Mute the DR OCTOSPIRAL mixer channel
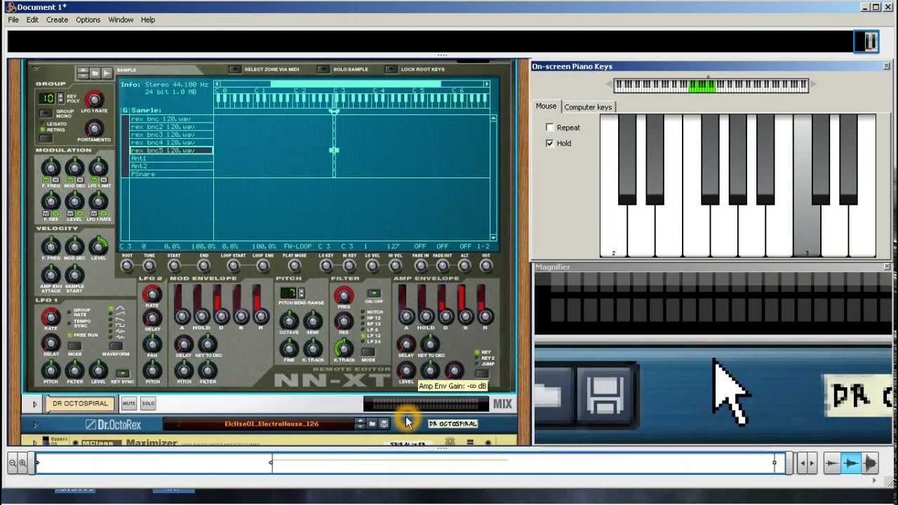 pyautogui.click(x=129, y=403)
